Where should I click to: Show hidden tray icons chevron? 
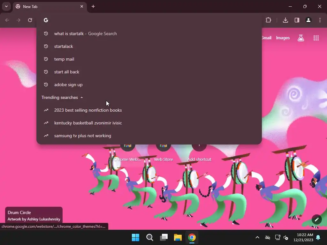pos(257,237)
